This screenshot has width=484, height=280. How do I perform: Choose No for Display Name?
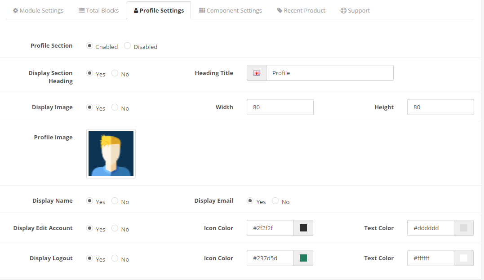tap(115, 200)
